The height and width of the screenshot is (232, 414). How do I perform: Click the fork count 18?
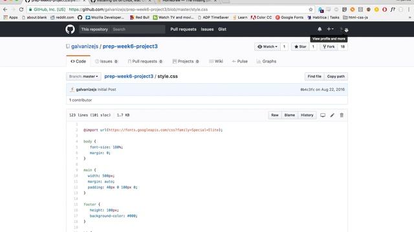click(x=342, y=46)
